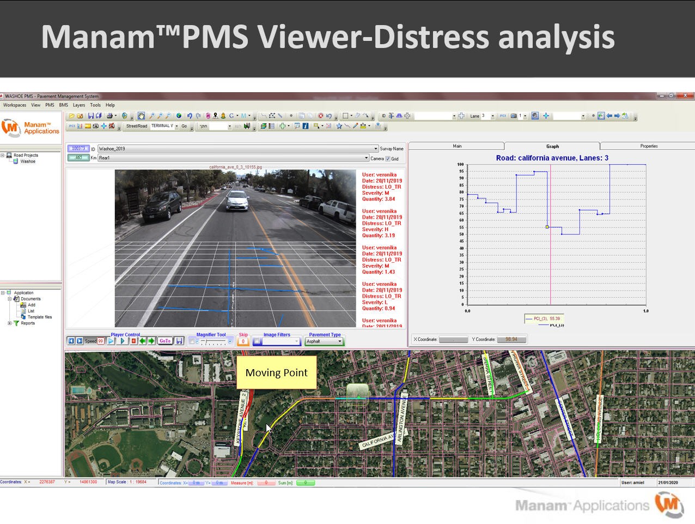
Task: Select the Add item under Documents
Action: 31,305
